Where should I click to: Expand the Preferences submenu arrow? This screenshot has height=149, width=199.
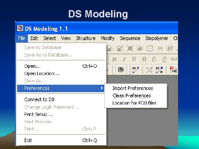click(102, 88)
